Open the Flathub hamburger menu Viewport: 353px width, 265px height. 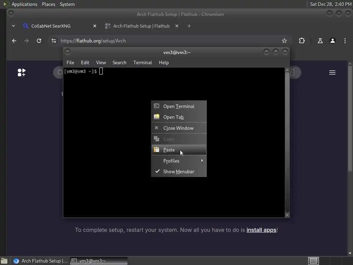point(332,72)
